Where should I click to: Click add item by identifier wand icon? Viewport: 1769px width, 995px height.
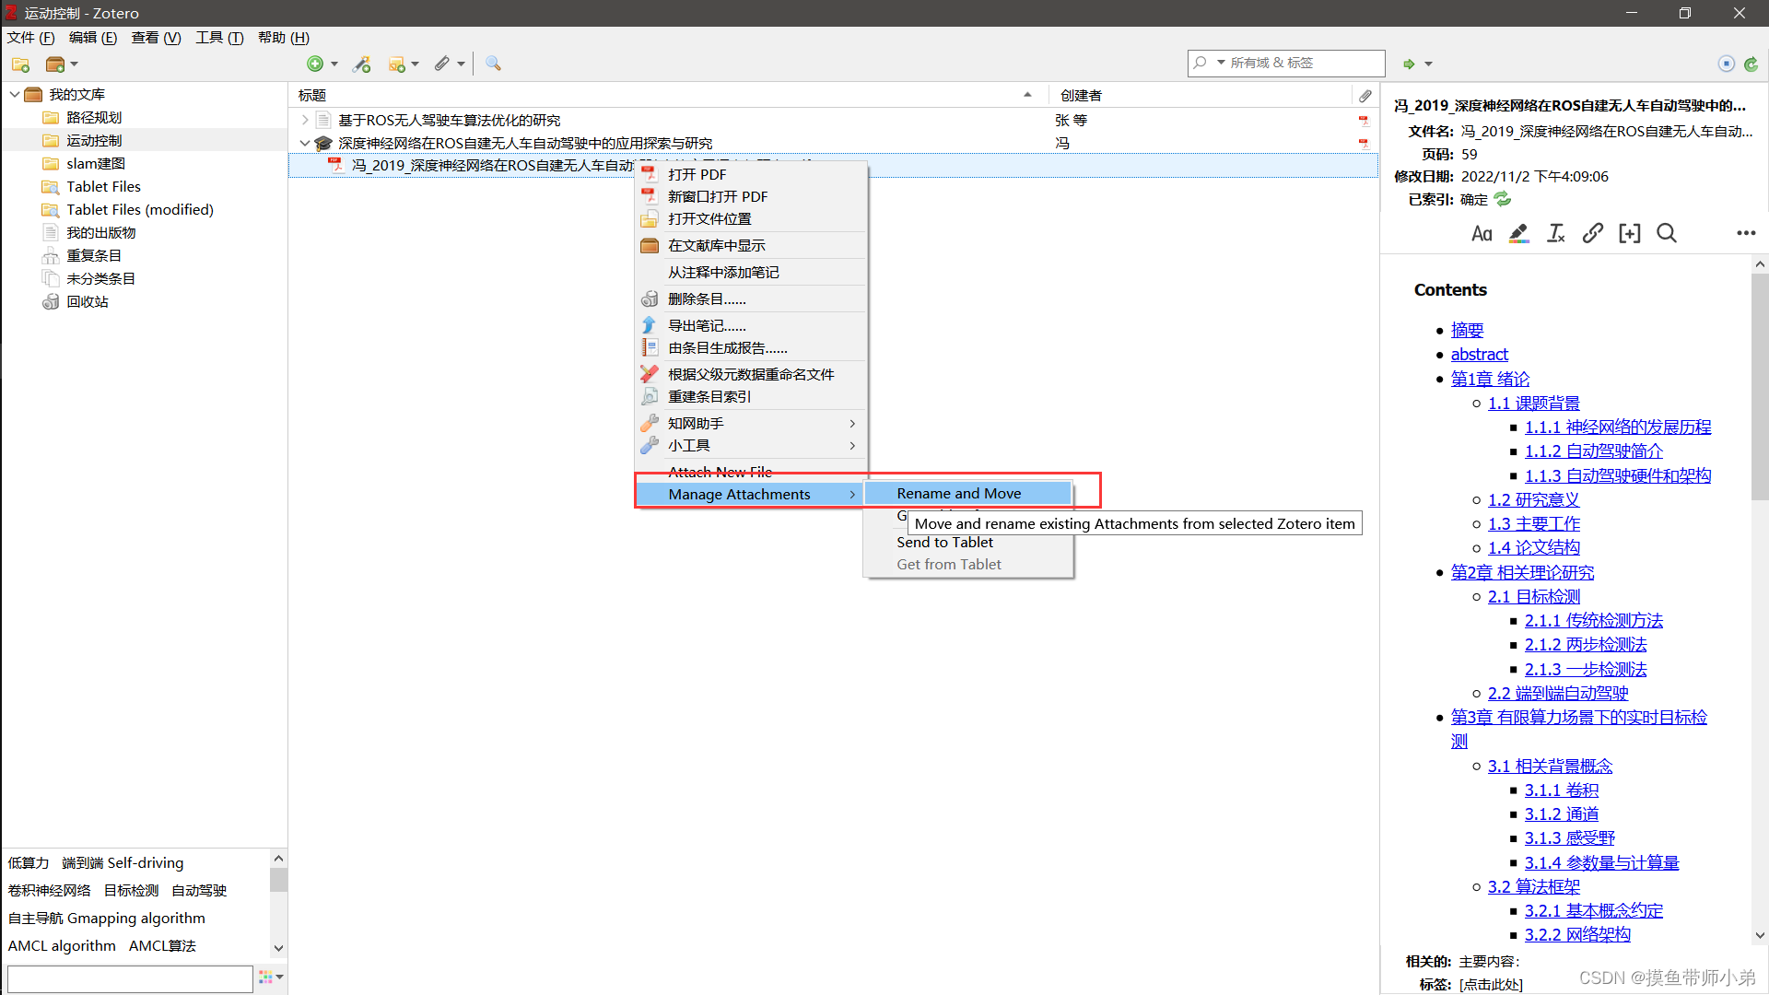362,64
